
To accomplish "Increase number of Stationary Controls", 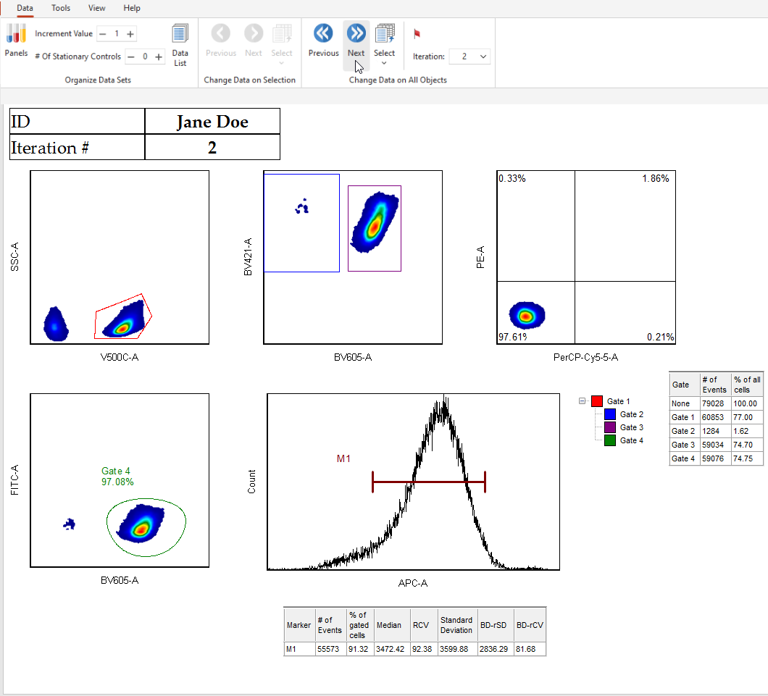I will [x=159, y=56].
